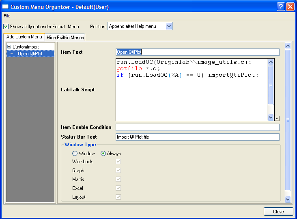Toggle Show as fly-out under Format Menu

tap(6, 27)
